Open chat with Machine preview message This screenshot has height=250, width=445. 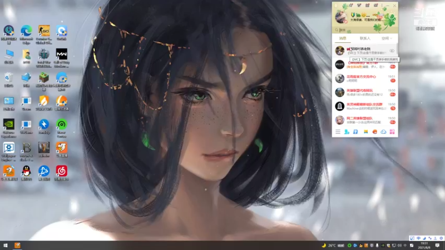pyautogui.click(x=365, y=106)
